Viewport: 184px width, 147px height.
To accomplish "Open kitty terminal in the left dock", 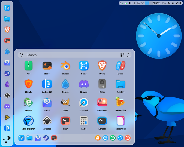I will tap(7, 41).
